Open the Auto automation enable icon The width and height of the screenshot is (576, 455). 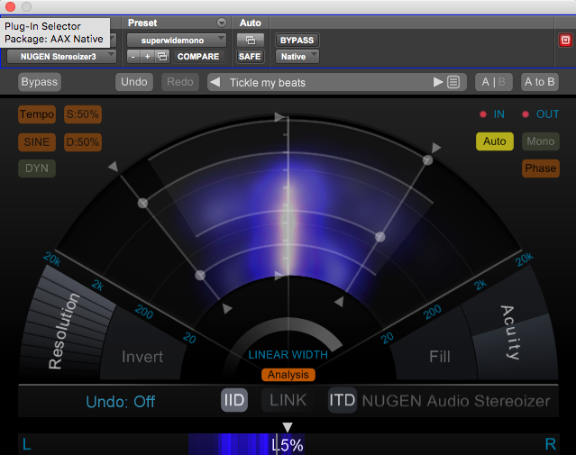[251, 40]
